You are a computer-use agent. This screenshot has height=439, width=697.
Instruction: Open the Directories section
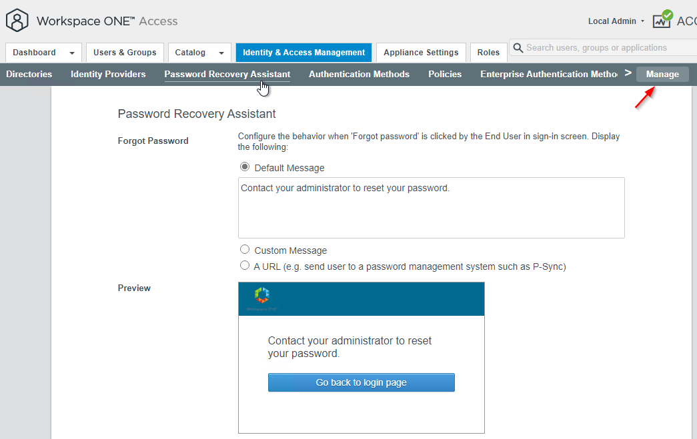point(29,74)
